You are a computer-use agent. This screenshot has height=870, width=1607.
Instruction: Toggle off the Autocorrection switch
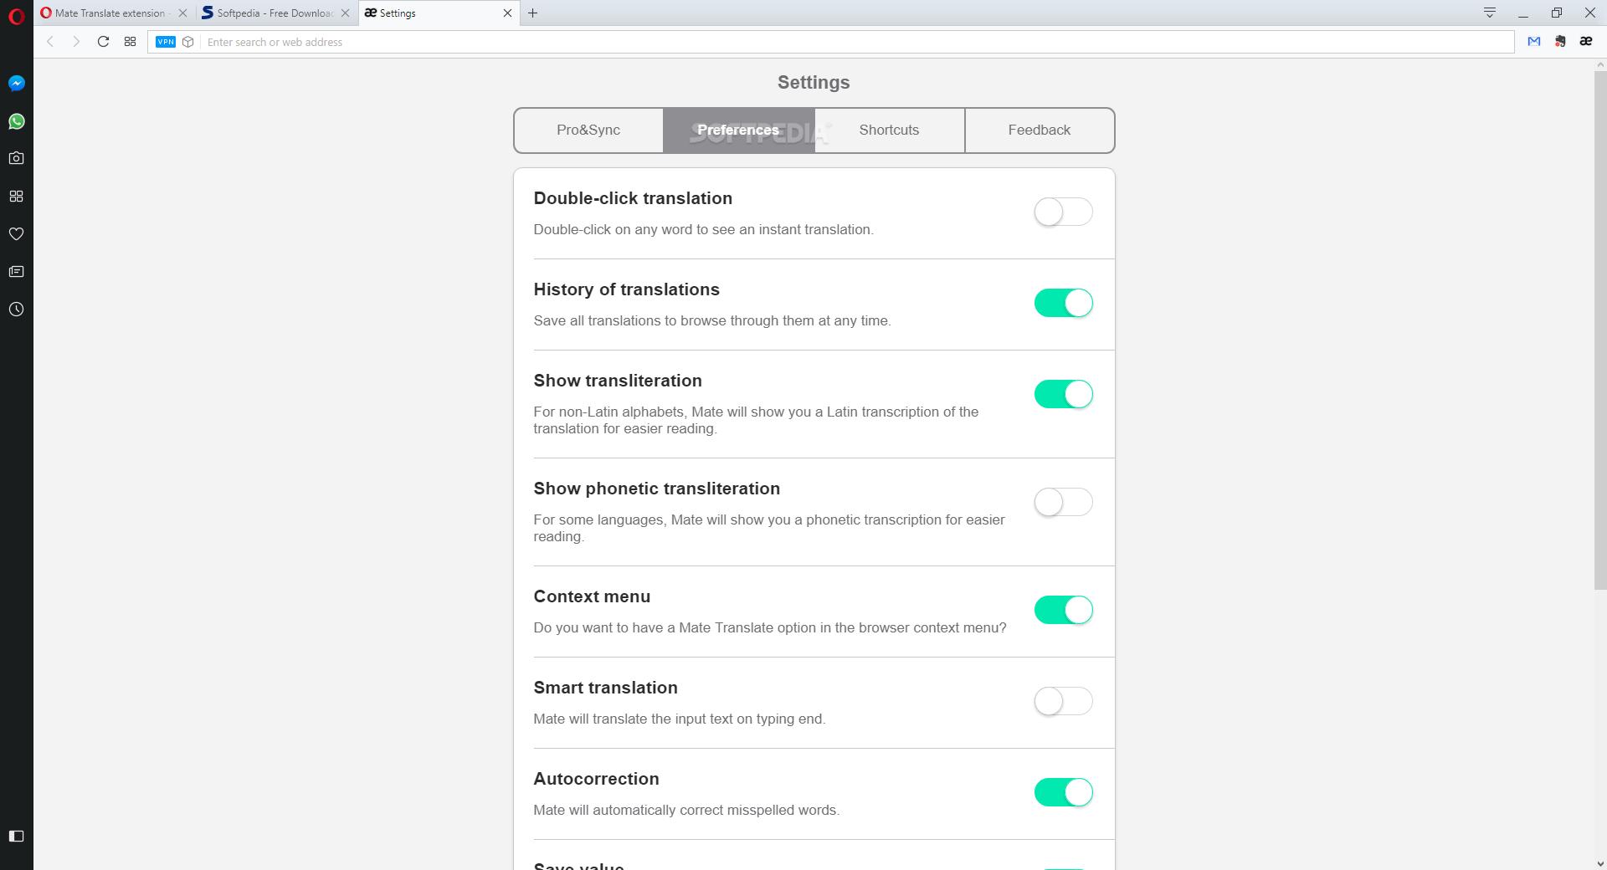tap(1063, 792)
